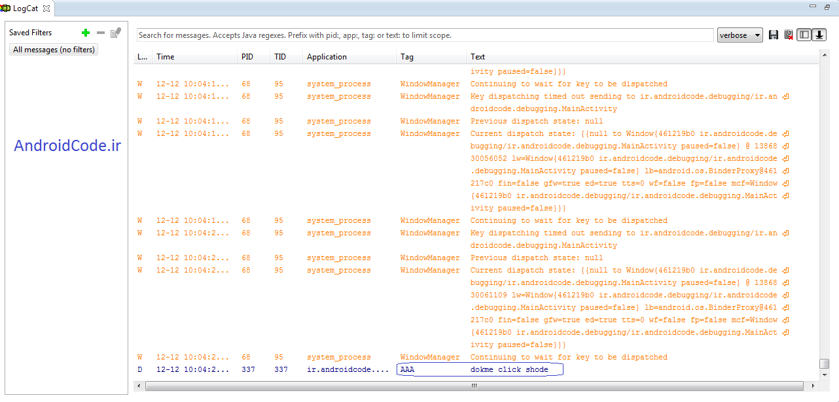Close the LogCat tab
Viewport: 839px width, 402px height.
[x=46, y=8]
